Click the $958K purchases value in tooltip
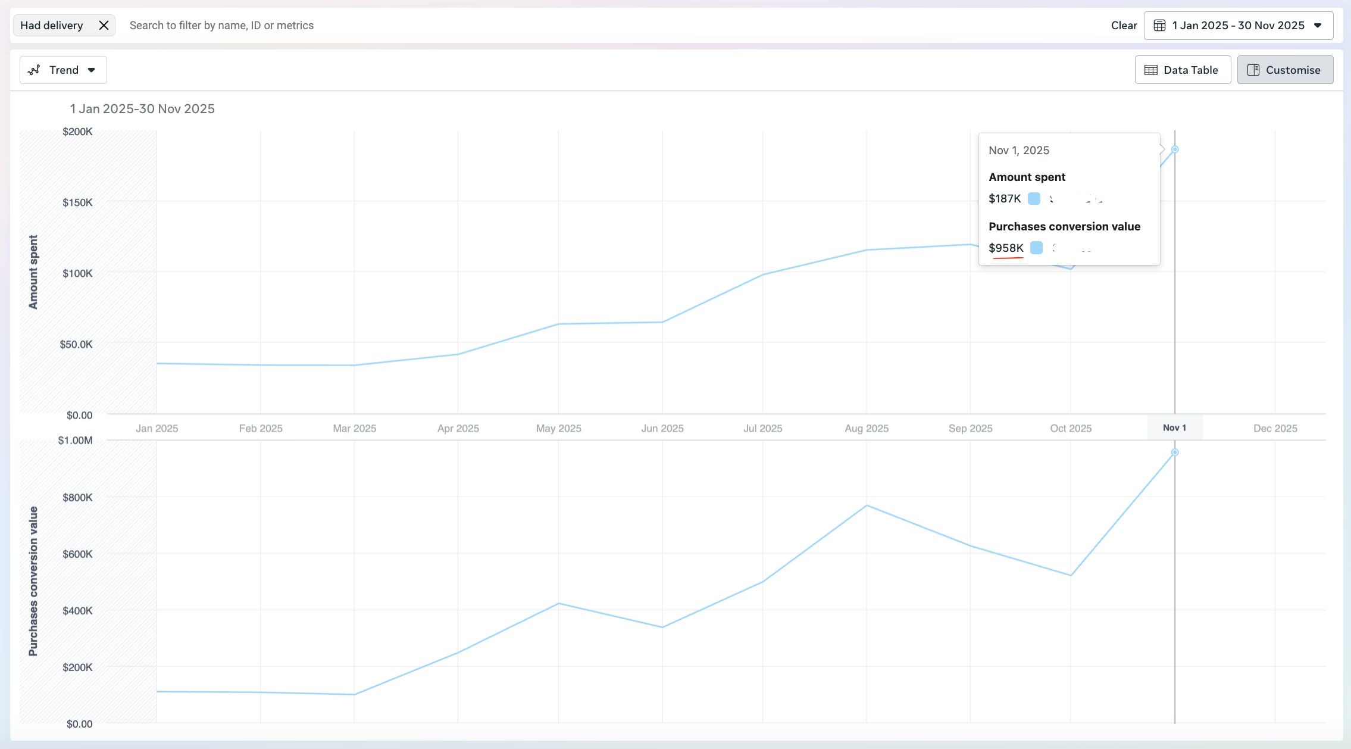This screenshot has width=1351, height=749. point(1006,248)
